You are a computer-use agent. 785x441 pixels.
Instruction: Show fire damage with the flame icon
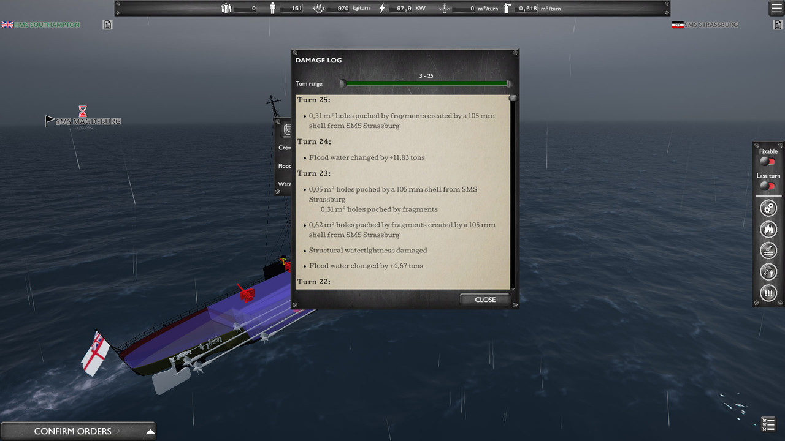pos(768,229)
